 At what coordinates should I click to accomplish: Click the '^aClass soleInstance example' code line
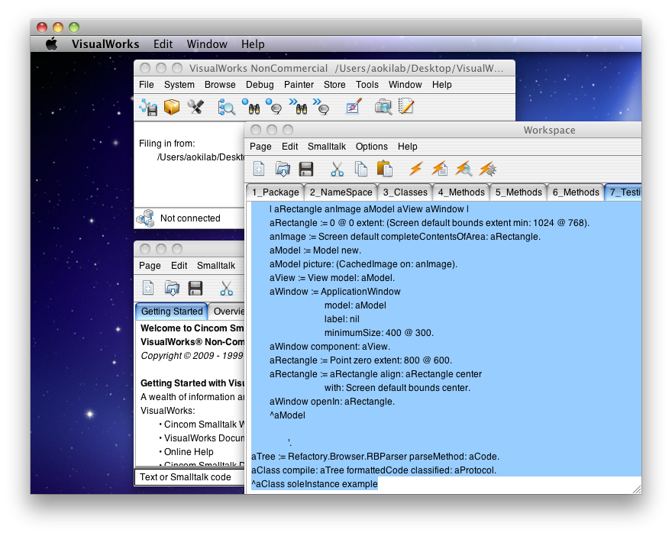point(315,484)
